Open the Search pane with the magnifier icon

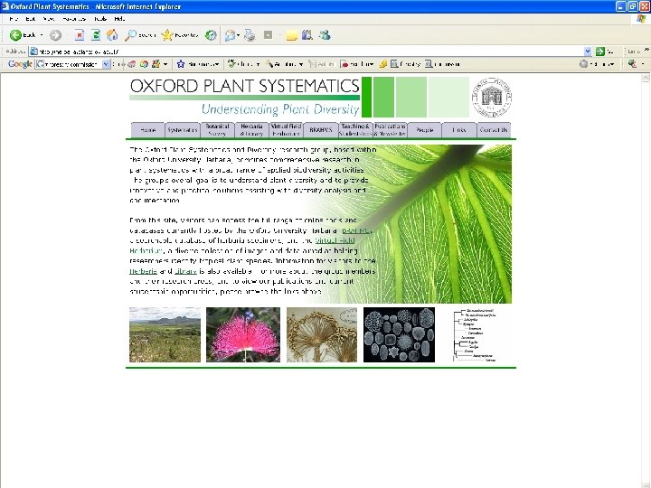[130, 35]
